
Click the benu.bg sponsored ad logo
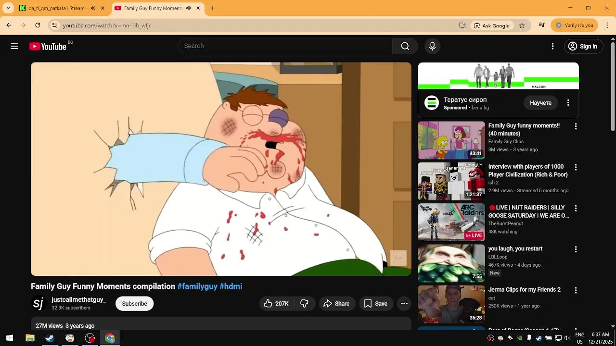[x=432, y=103]
